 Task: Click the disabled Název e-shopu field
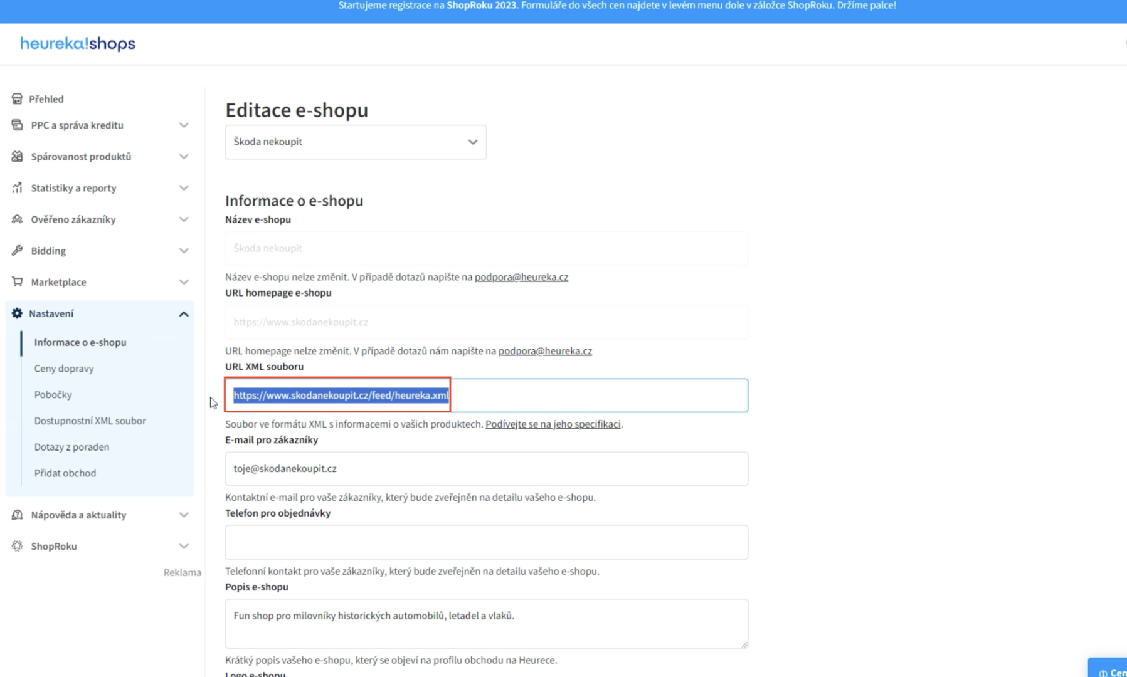pos(487,248)
